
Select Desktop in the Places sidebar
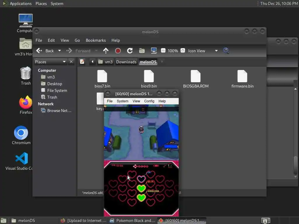click(x=51, y=84)
